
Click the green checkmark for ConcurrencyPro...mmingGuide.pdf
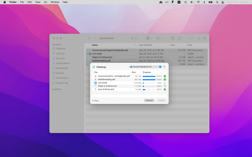click(165, 76)
